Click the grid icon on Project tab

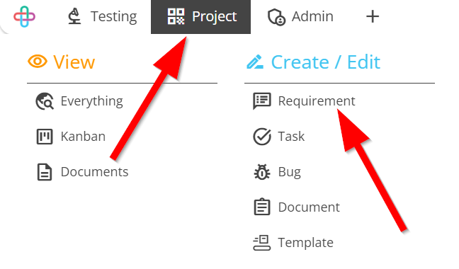click(x=176, y=16)
